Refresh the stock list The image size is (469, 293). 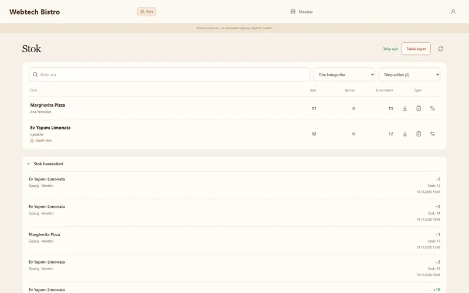441,49
